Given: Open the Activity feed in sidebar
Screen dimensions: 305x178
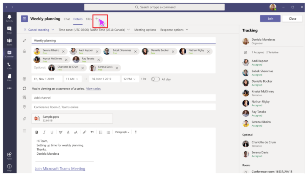Looking at the screenshot, I should click(x=9, y=18).
